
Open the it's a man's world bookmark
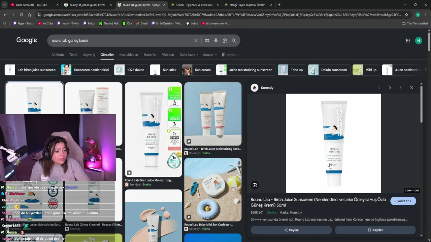click(x=216, y=24)
